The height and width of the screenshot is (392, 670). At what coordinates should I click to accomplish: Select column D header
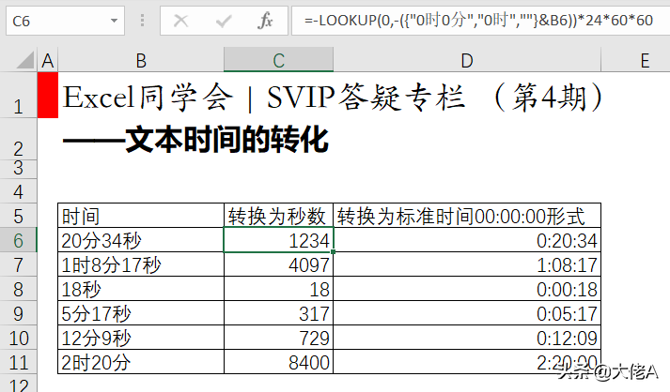[467, 60]
